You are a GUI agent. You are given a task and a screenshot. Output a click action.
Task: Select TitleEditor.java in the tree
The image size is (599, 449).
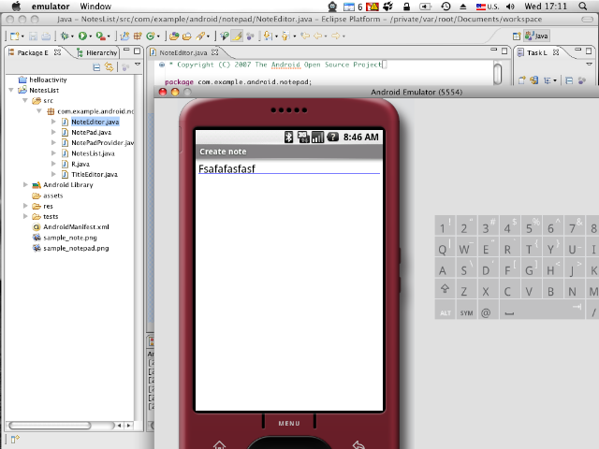(x=95, y=175)
